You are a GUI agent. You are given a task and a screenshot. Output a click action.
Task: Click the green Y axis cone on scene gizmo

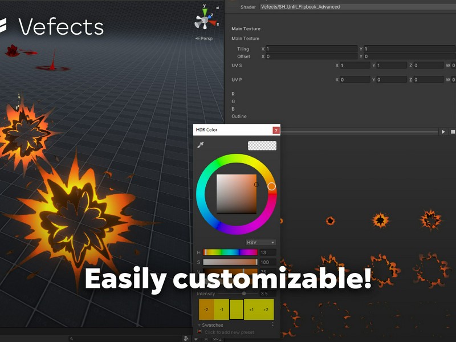[205, 12]
